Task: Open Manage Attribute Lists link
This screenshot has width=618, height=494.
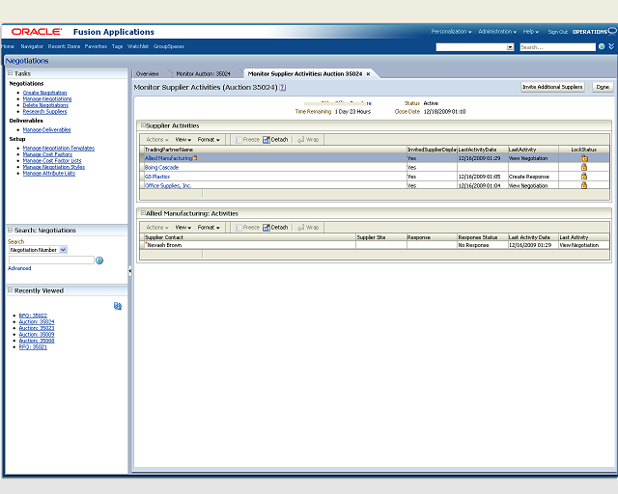Action: [49, 174]
